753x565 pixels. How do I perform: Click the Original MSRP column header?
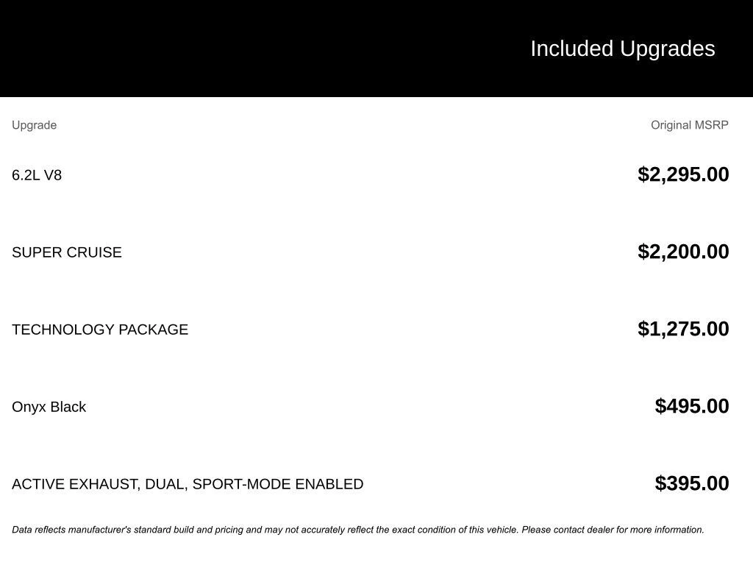689,125
